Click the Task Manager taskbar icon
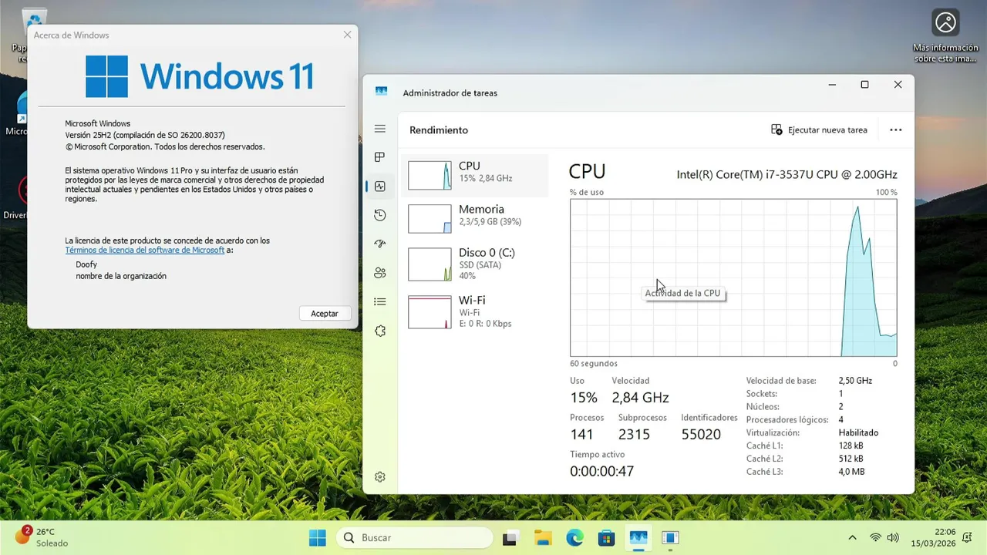987x555 pixels. (x=638, y=538)
